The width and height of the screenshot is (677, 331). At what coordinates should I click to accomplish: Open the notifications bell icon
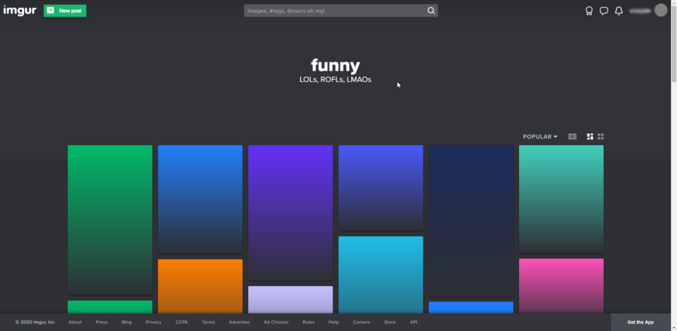tap(619, 11)
